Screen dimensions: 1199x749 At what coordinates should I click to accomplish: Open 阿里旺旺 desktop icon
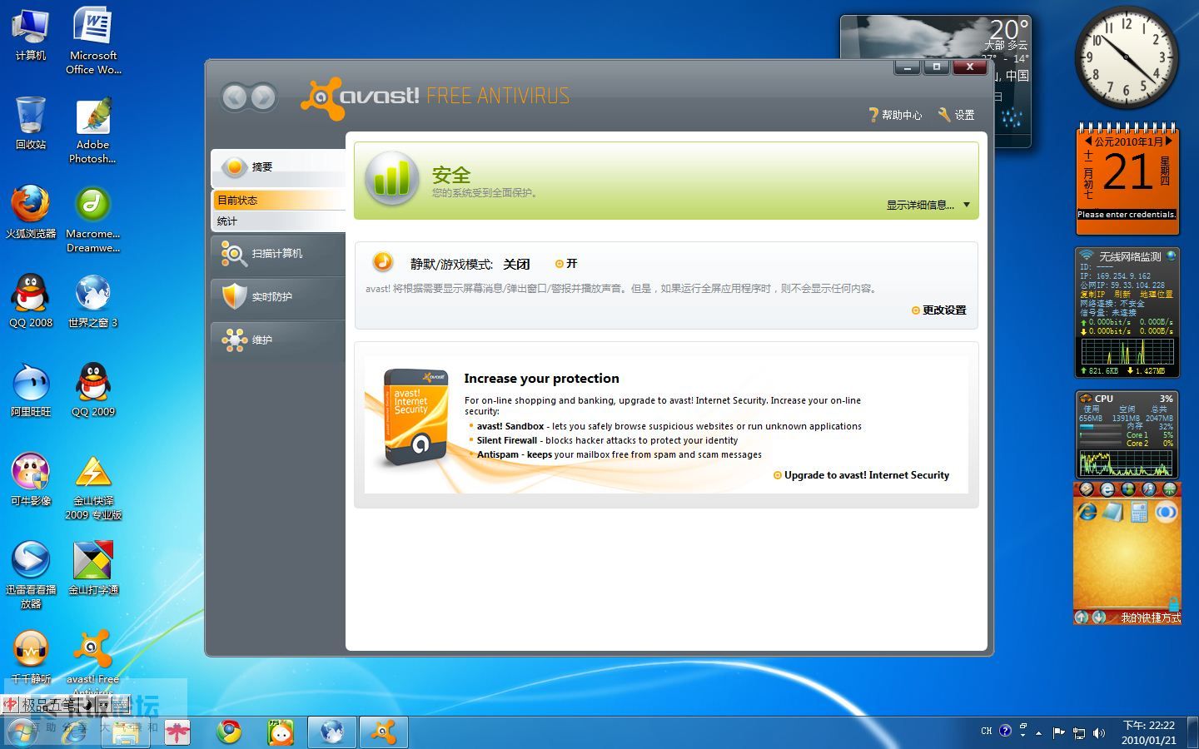coord(31,390)
